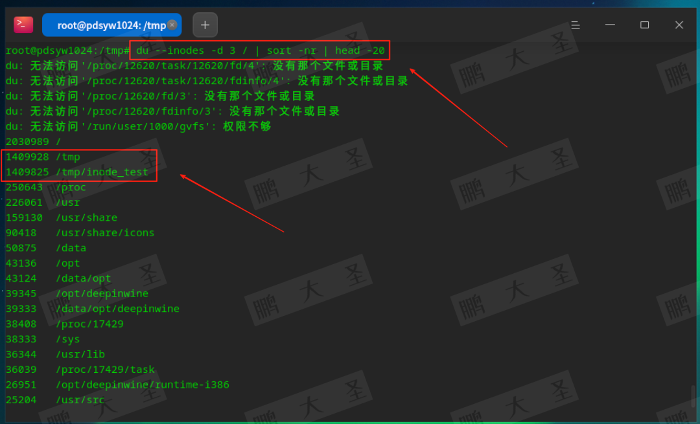Click the terminal vertical scrollbar
700x424 pixels.
[694, 396]
